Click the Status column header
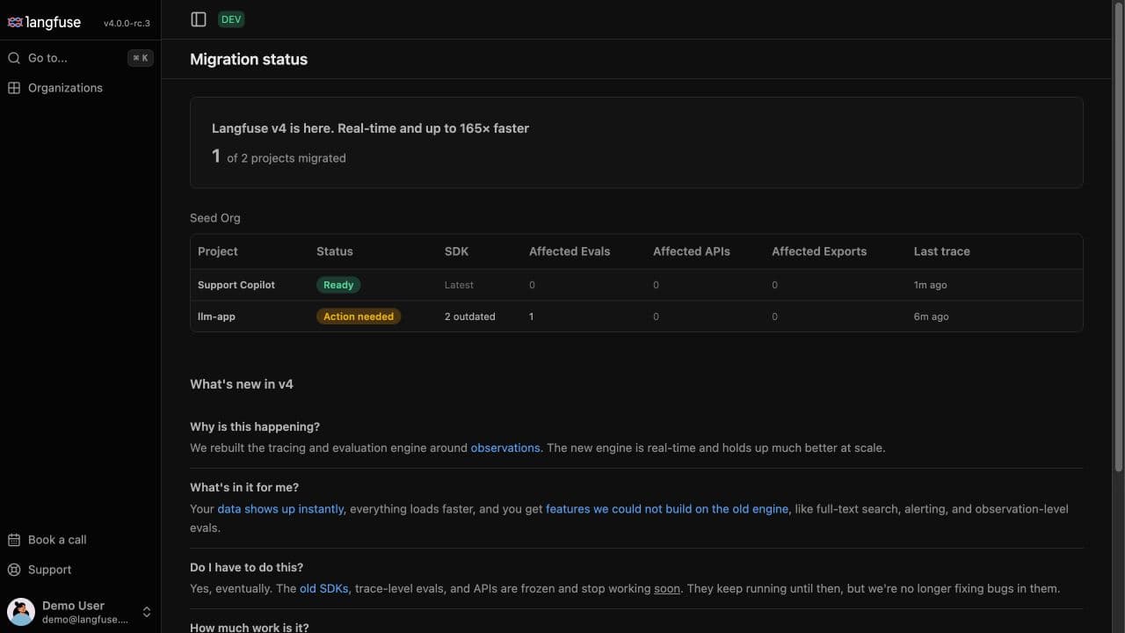 point(335,251)
